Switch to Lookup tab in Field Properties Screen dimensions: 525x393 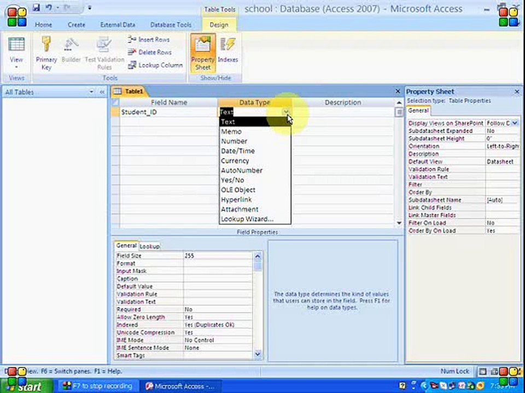(x=149, y=246)
